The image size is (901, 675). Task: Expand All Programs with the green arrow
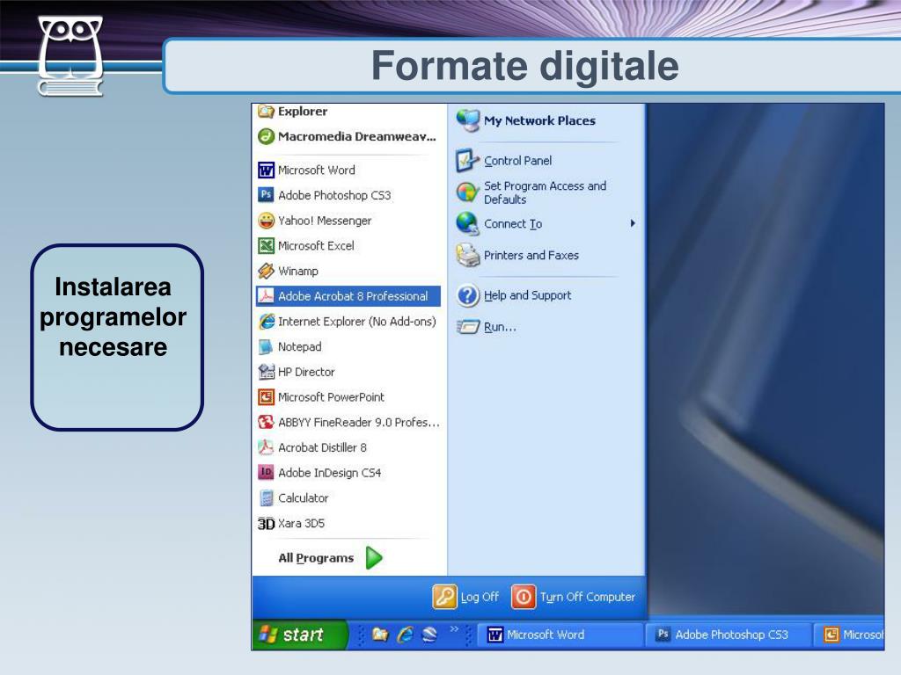(374, 557)
